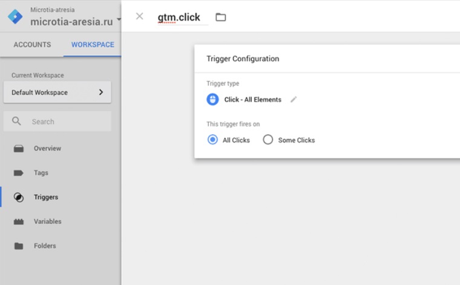Image resolution: width=460 pixels, height=285 pixels.
Task: Click the folder icon beside trigger name
Action: [x=221, y=17]
